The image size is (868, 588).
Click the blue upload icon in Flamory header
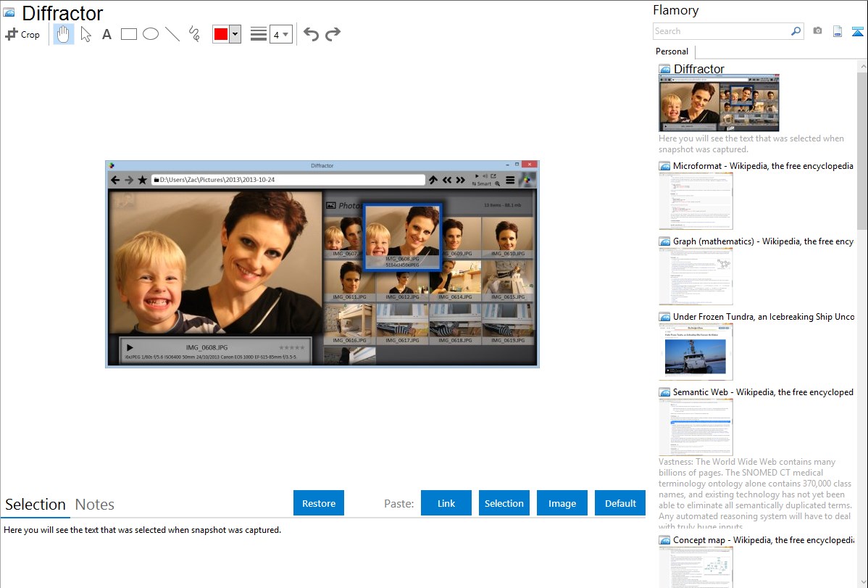pos(857,31)
